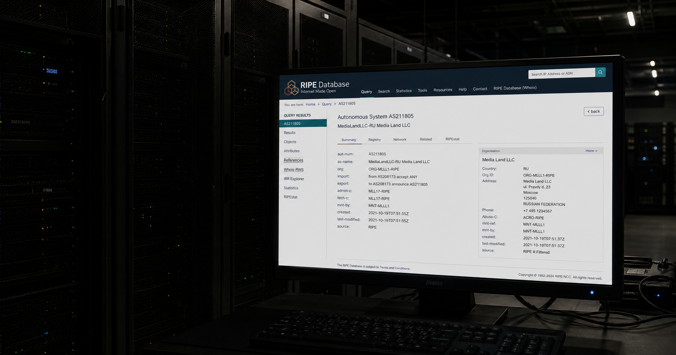Open References sidebar link
Image resolution: width=676 pixels, height=355 pixels.
coord(293,160)
